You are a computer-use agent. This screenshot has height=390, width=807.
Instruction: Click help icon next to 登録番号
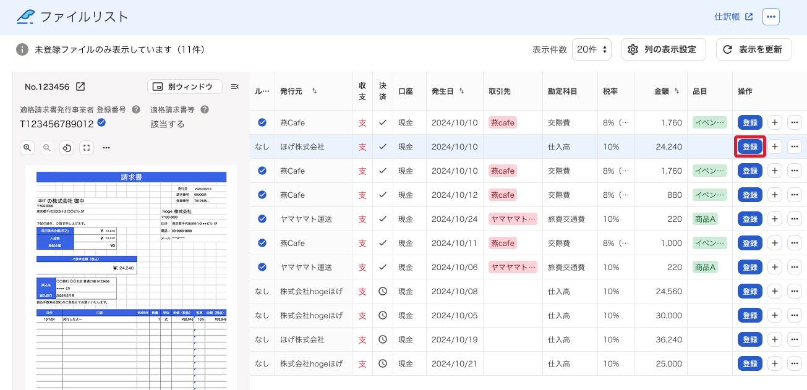(x=136, y=109)
